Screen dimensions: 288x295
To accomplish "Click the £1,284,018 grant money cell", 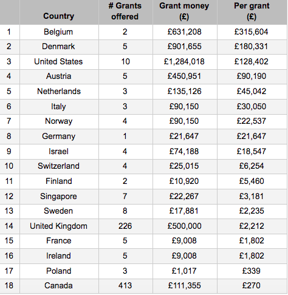I will (x=185, y=62).
